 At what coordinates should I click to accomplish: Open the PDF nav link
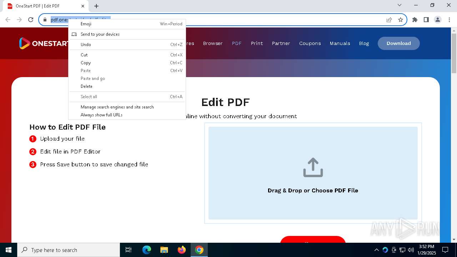coord(237,43)
